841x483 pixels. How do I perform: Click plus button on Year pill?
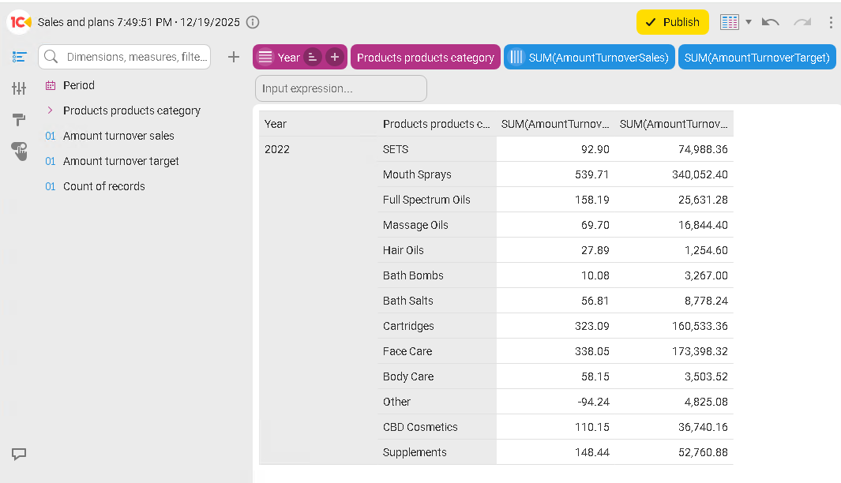click(335, 57)
